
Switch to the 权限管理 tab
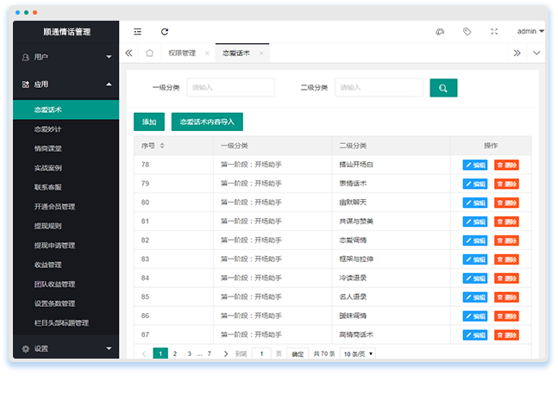click(x=182, y=53)
